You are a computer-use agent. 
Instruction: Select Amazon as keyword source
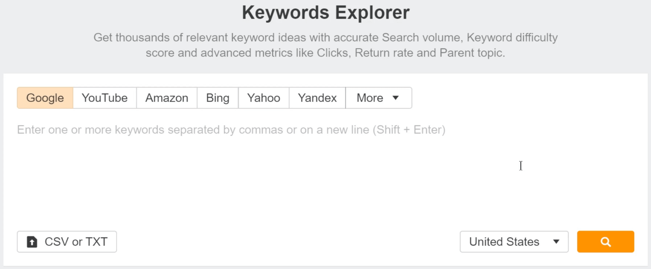167,98
